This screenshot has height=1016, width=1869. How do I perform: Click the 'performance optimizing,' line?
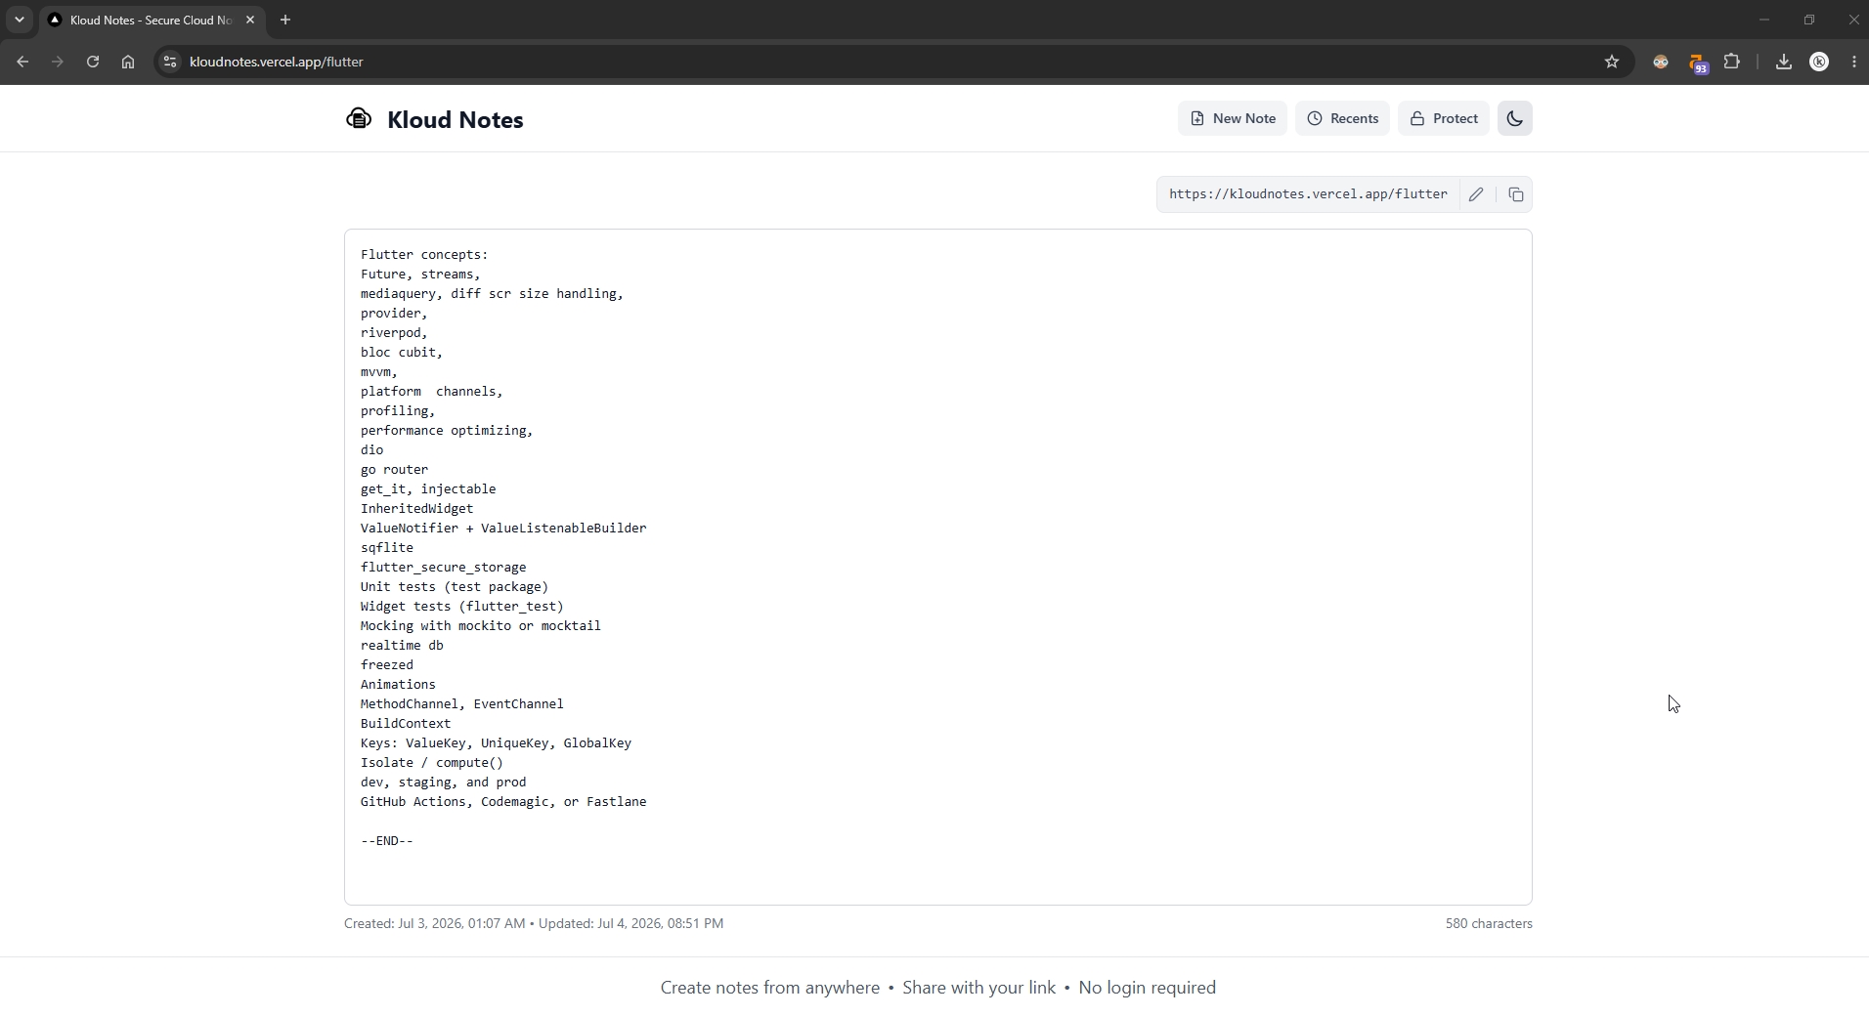pyautogui.click(x=447, y=431)
